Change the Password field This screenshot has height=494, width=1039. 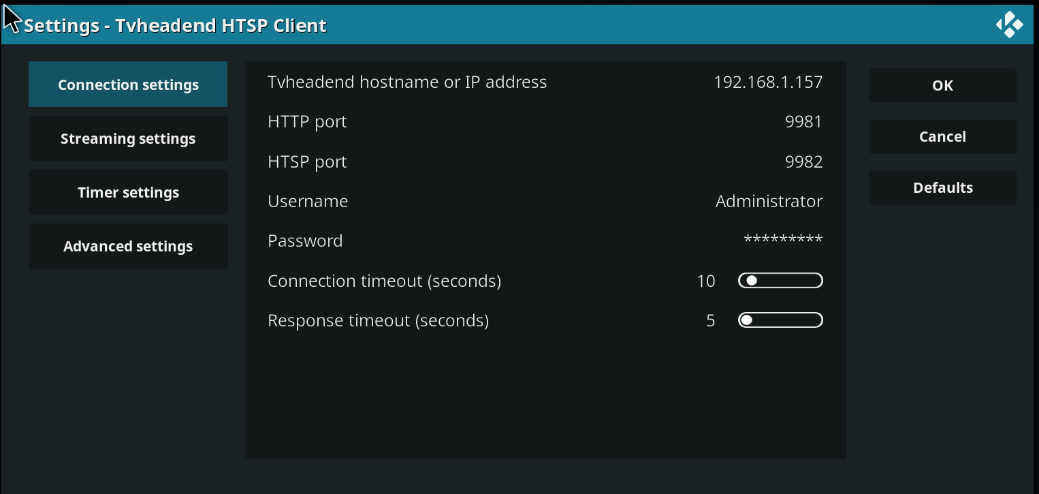pos(305,241)
